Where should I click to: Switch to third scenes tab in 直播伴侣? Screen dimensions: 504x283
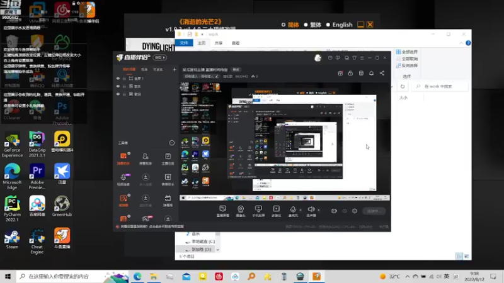(158, 69)
